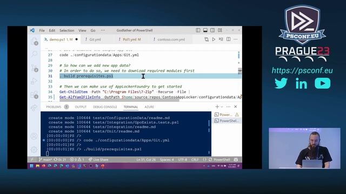Click the braces icon in status bar
This screenshot has width=346, height=194.
point(204,160)
